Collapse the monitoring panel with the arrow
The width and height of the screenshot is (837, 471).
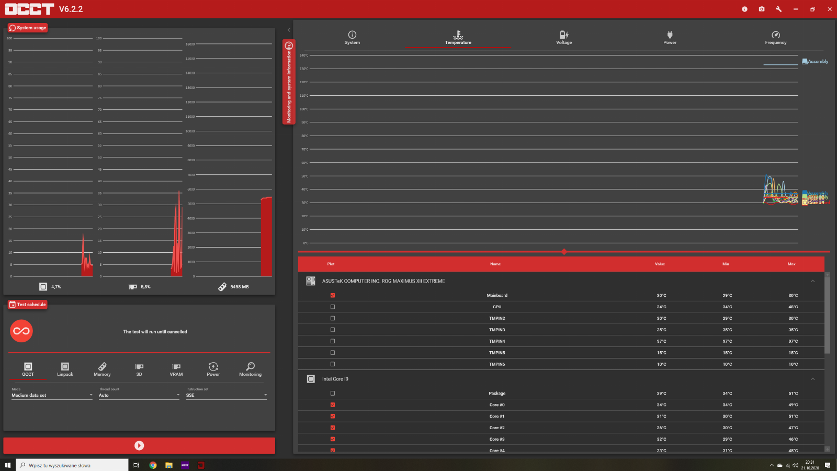[289, 30]
